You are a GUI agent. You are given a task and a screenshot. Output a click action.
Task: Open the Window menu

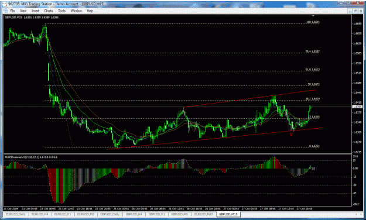(x=76, y=11)
